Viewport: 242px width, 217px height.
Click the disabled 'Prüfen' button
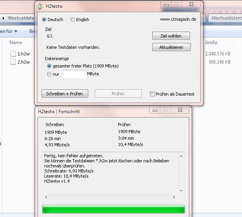click(118, 94)
